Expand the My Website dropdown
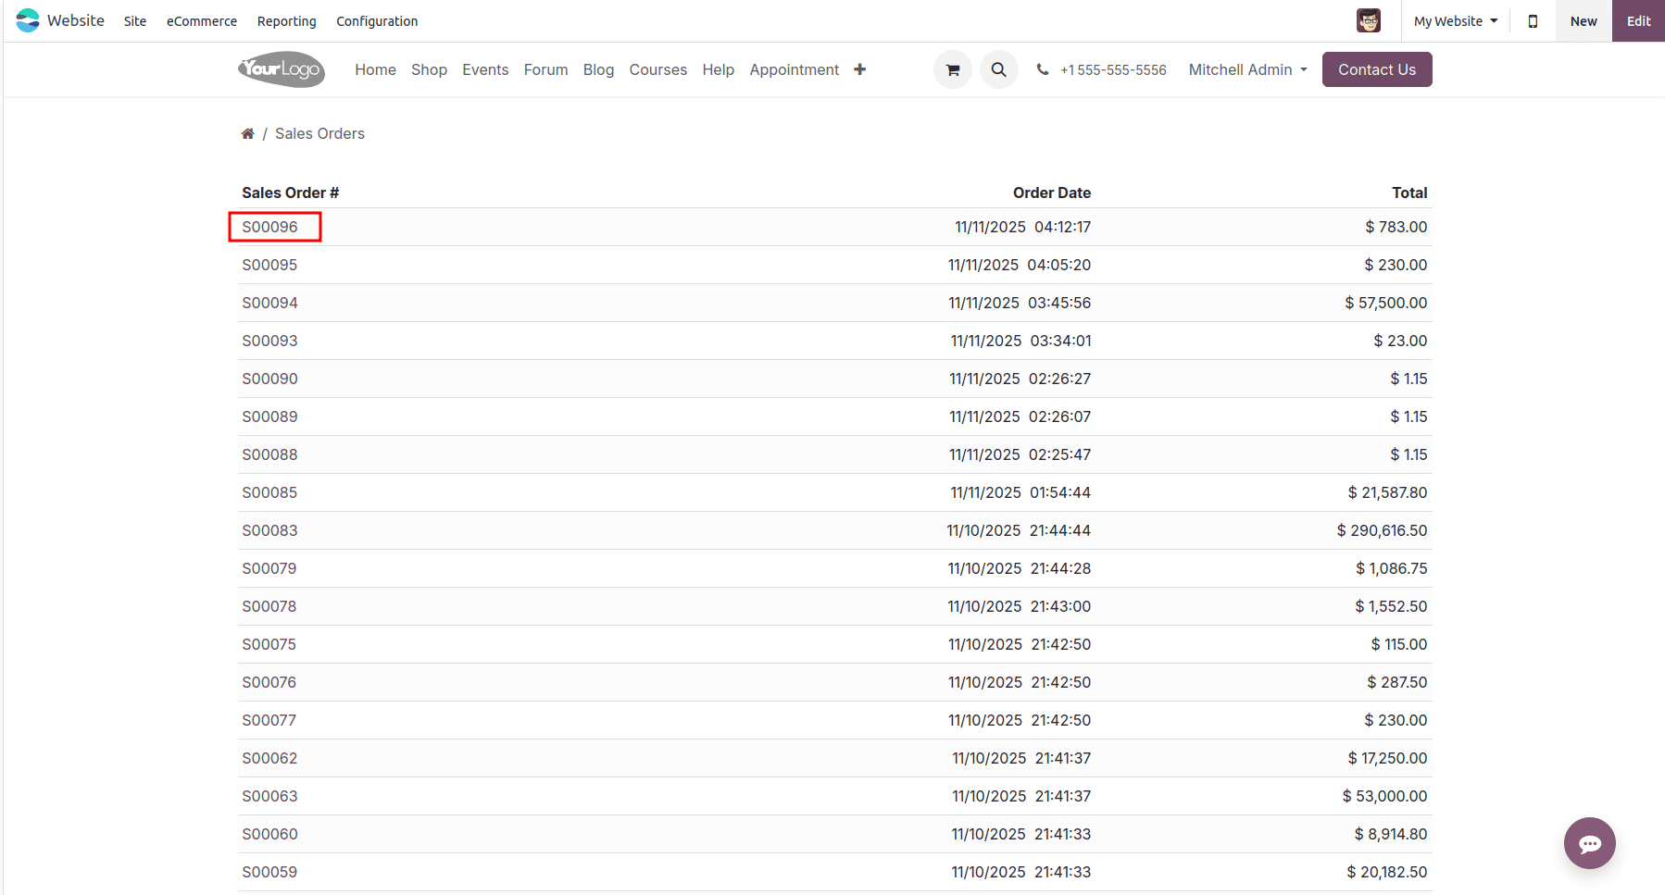This screenshot has height=895, width=1665. [1455, 21]
